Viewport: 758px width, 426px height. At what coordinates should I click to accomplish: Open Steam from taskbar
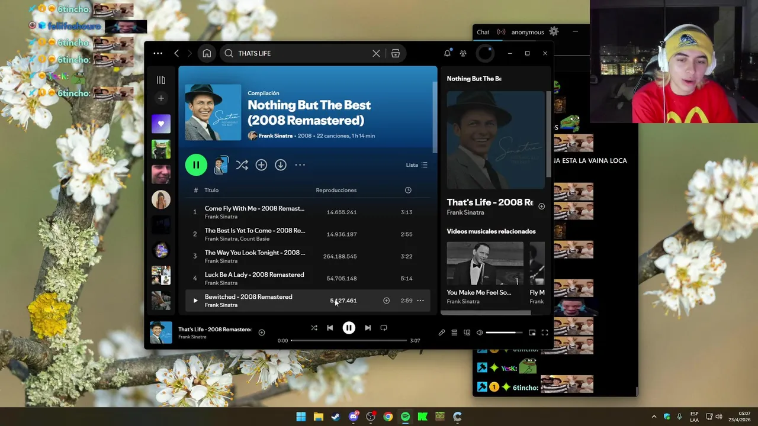coord(336,417)
